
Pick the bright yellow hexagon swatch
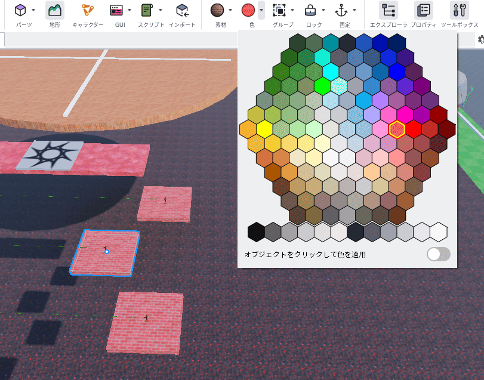pyautogui.click(x=264, y=129)
